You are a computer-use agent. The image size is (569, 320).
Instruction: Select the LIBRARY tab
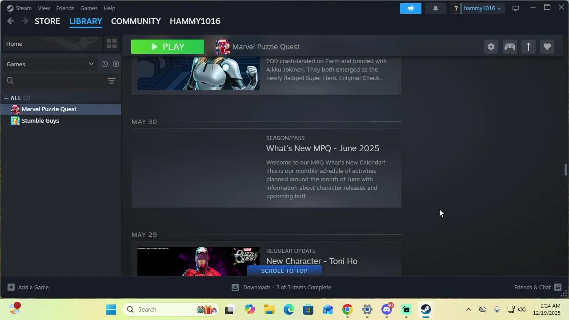[x=86, y=21]
